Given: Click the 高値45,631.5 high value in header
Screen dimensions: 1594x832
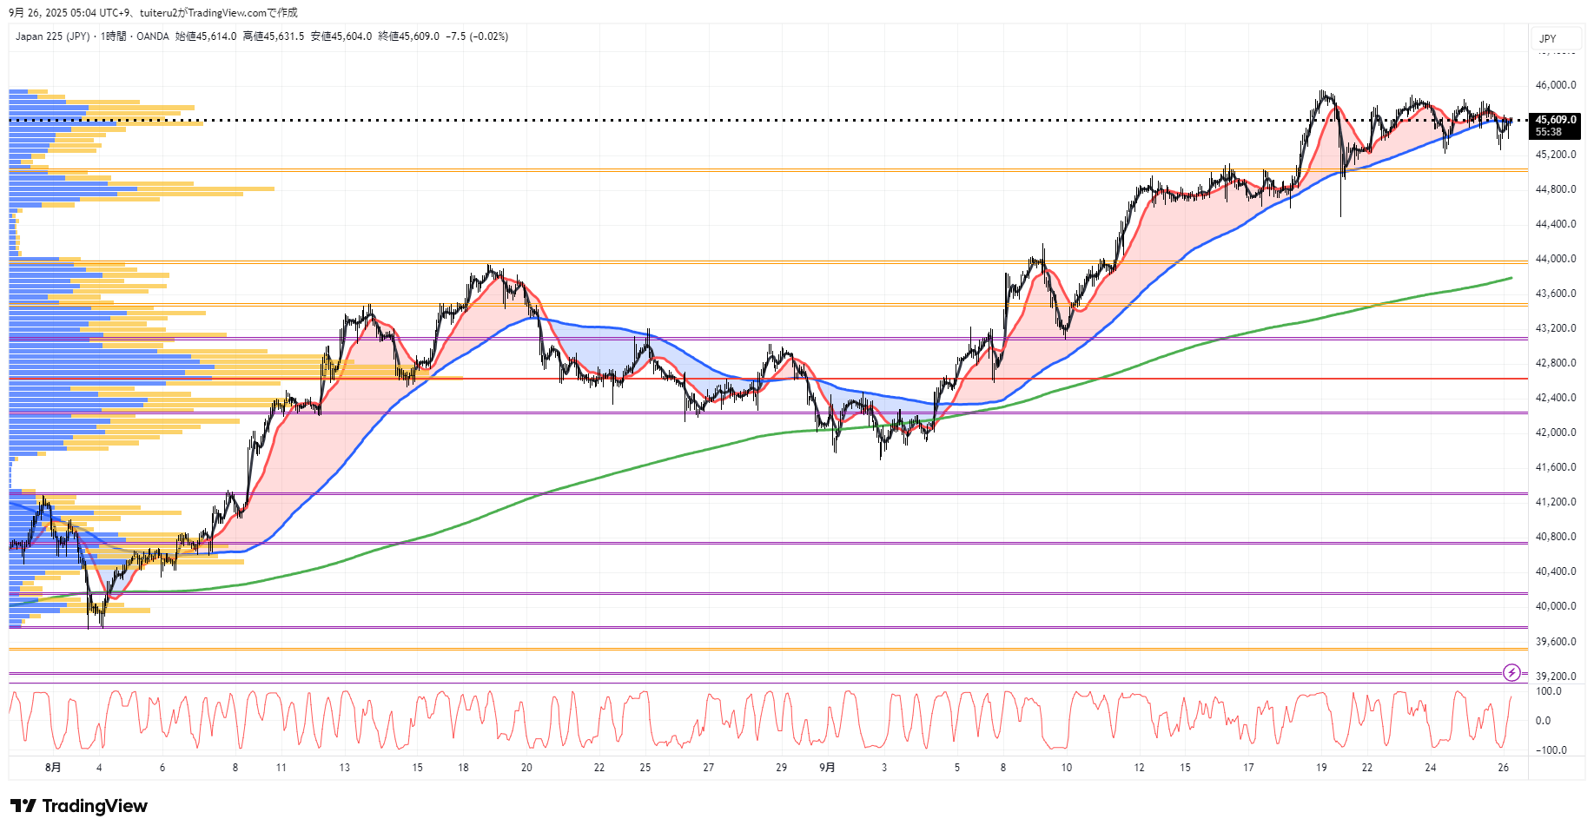Looking at the screenshot, I should [x=274, y=36].
